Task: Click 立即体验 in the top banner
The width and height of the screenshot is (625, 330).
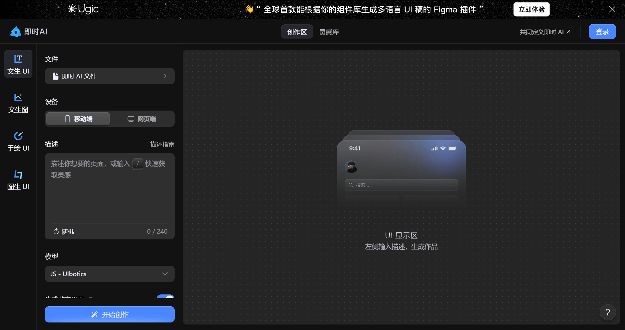Action: tap(531, 10)
